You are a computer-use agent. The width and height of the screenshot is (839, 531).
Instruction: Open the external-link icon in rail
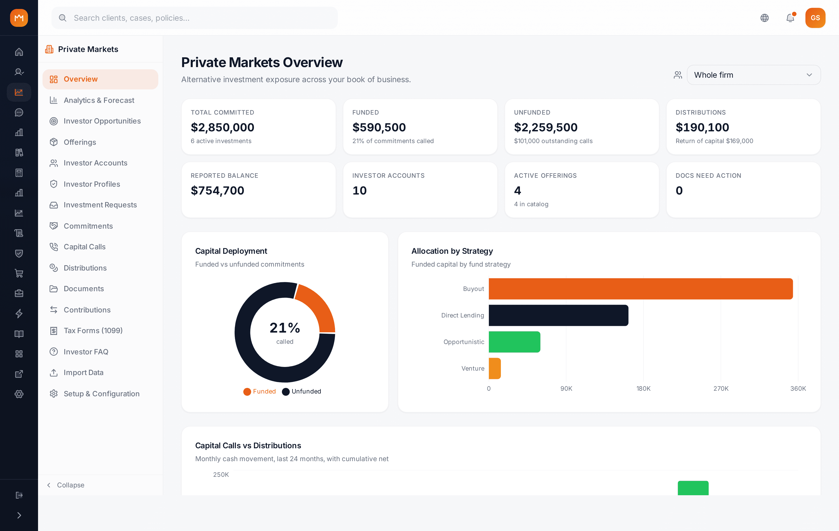tap(19, 374)
